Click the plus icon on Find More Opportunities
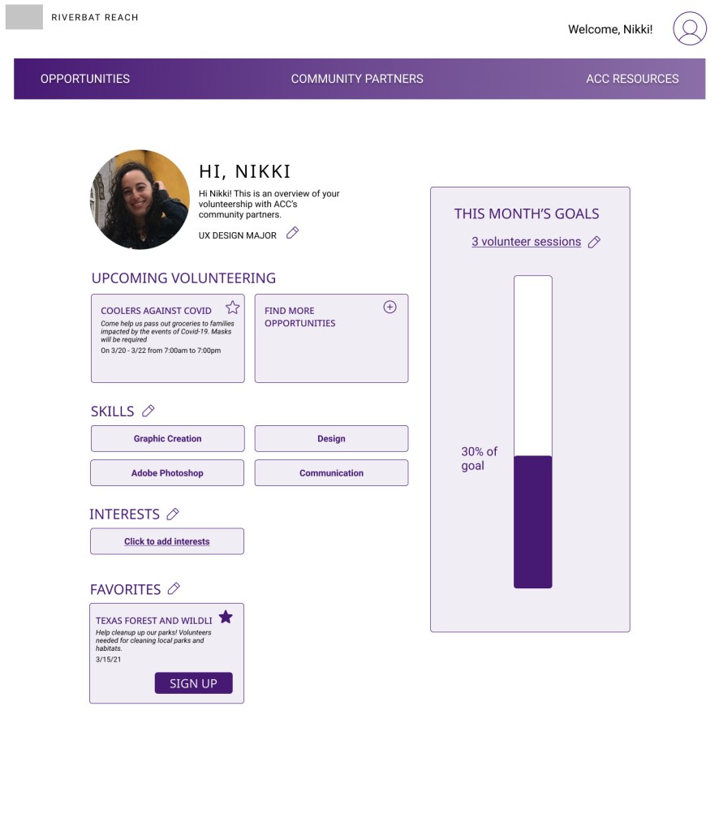The image size is (719, 831). point(390,308)
